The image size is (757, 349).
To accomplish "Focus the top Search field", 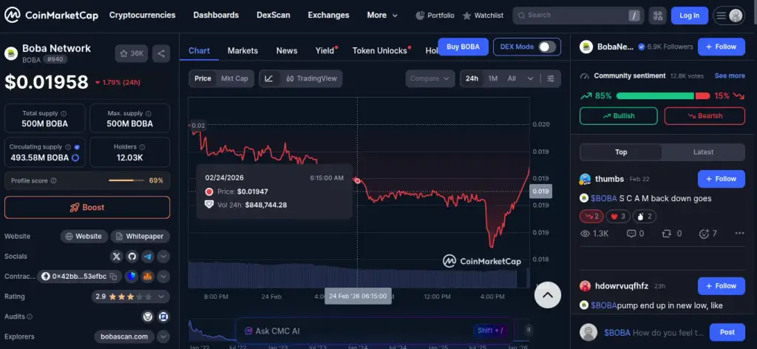I will [578, 16].
